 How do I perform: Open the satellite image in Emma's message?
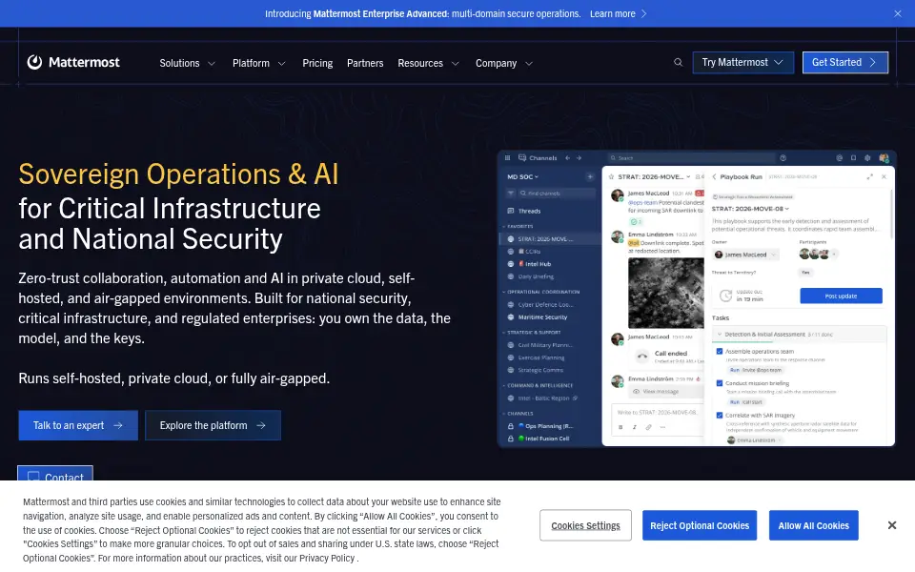[x=666, y=293]
